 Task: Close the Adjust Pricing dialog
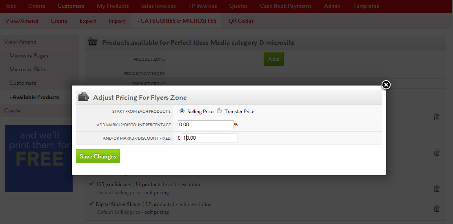386,85
